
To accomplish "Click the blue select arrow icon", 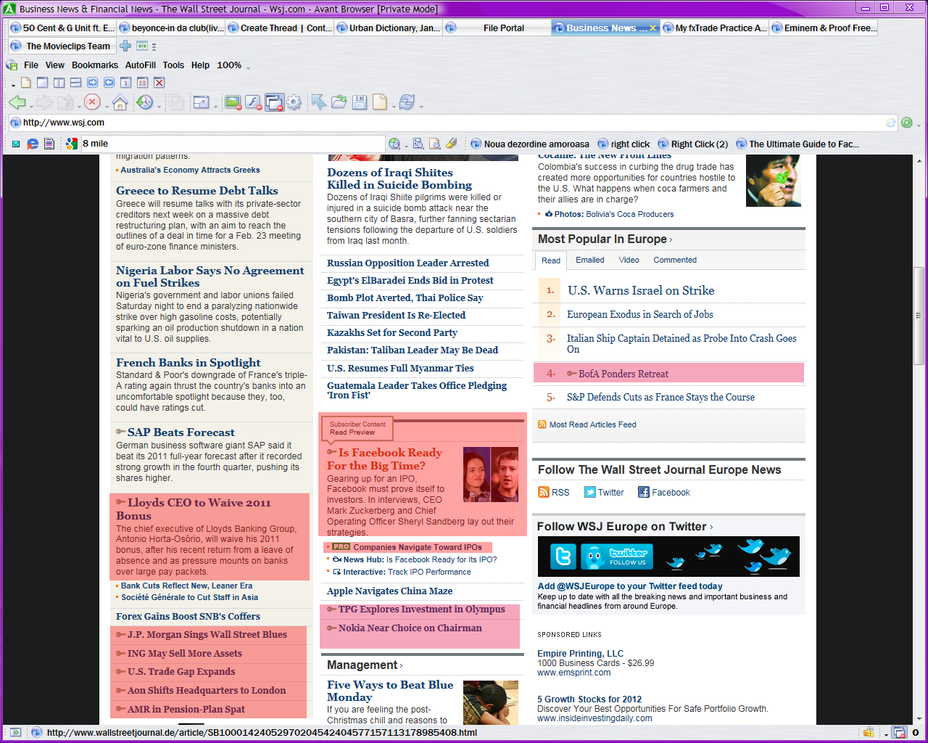I will [318, 102].
